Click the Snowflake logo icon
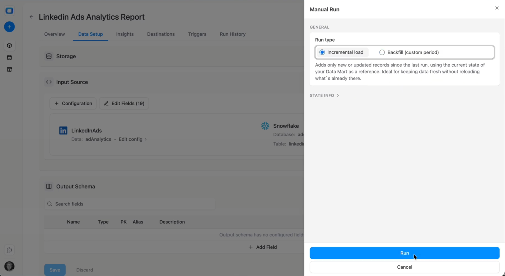 tap(265, 126)
